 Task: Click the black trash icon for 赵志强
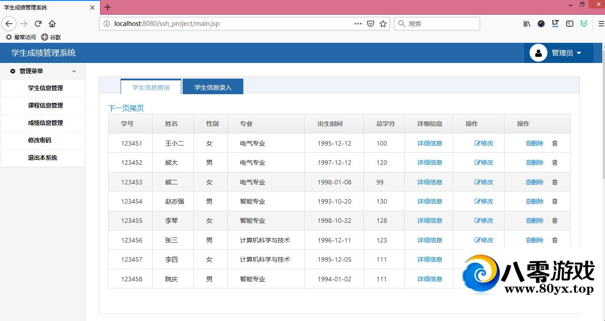(x=555, y=201)
